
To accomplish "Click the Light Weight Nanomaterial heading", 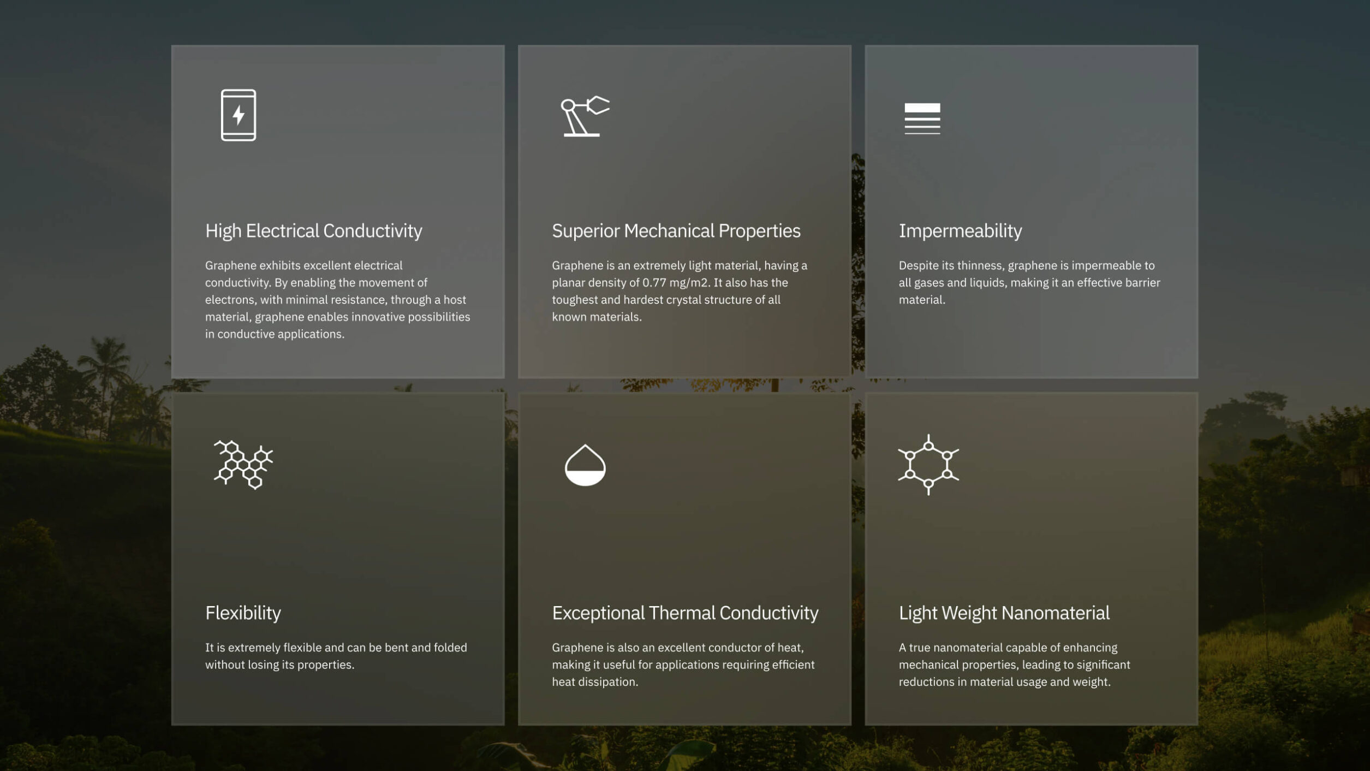I will pyautogui.click(x=1004, y=613).
